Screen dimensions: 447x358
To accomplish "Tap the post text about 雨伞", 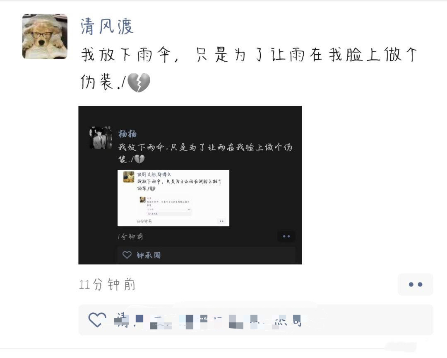I will [249, 68].
